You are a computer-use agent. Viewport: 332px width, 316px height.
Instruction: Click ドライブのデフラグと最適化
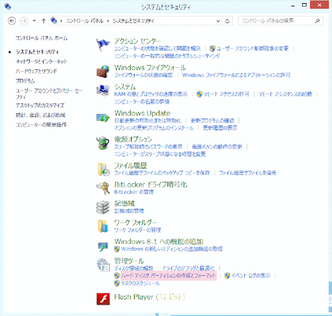point(189,268)
